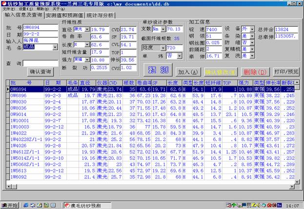
Task: Open the 直径 instrument dropdown (激光)
Action: 87,30
